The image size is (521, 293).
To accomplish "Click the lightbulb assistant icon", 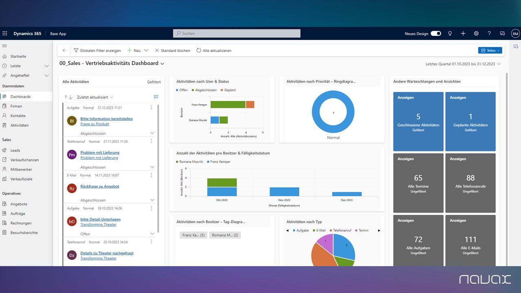I will (x=450, y=33).
